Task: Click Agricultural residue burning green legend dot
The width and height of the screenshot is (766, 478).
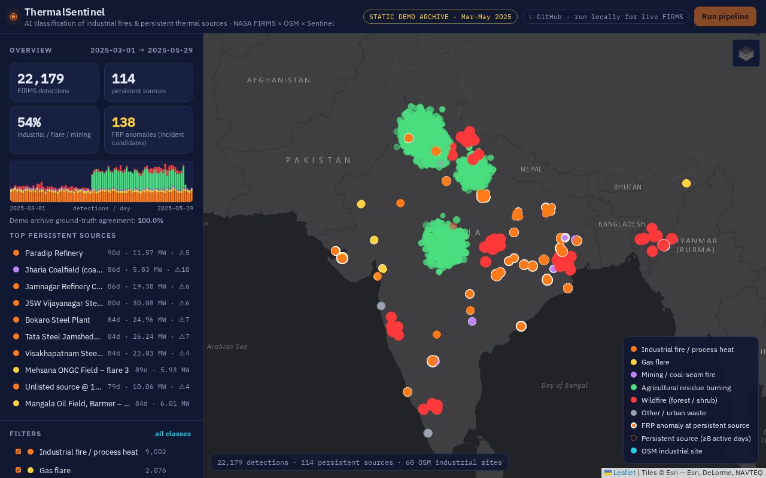Action: pyautogui.click(x=634, y=388)
